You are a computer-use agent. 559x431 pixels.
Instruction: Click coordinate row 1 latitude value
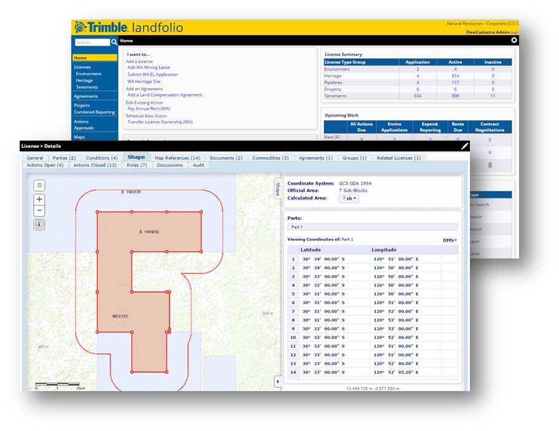324,259
